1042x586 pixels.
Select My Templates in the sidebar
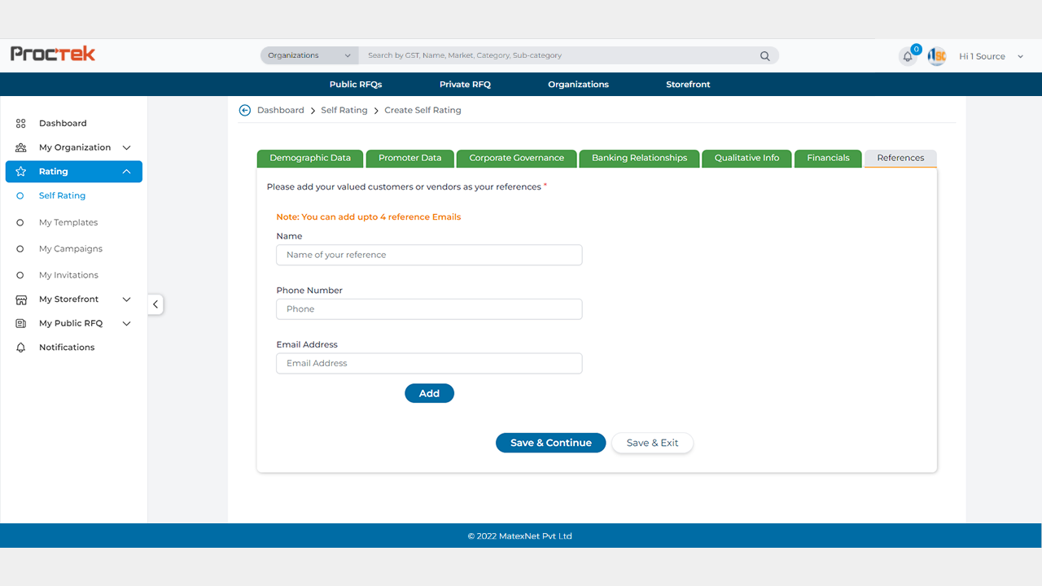click(68, 222)
